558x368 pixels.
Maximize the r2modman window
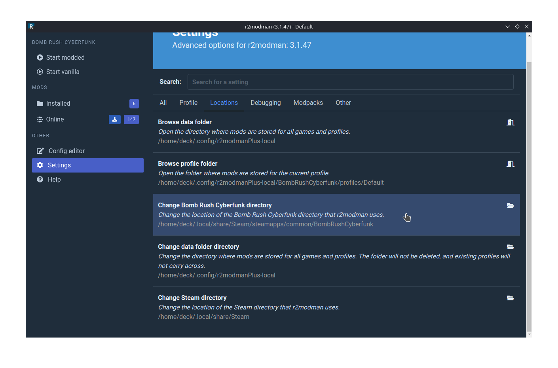(x=517, y=27)
